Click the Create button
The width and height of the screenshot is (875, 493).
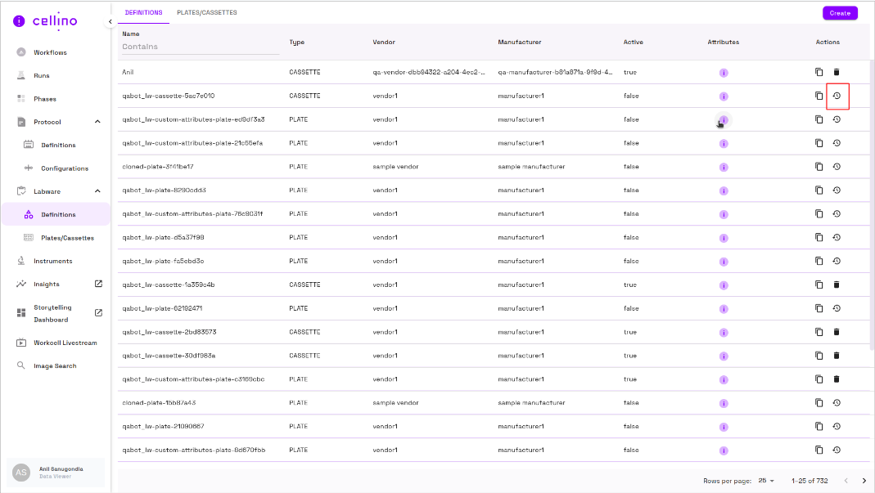pyautogui.click(x=840, y=13)
